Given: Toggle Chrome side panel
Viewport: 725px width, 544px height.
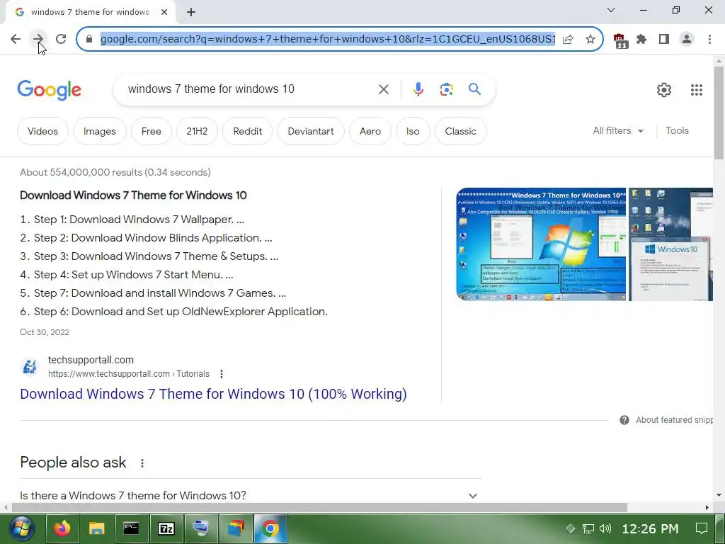Looking at the screenshot, I should (664, 39).
